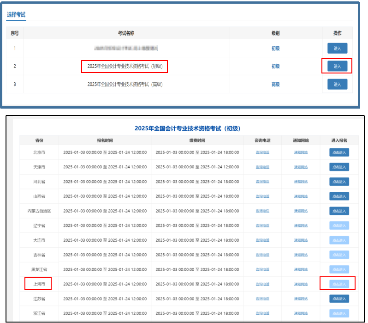368x323 pixels.
Task: Click 点击进入 for 上海市
Action: tap(339, 284)
